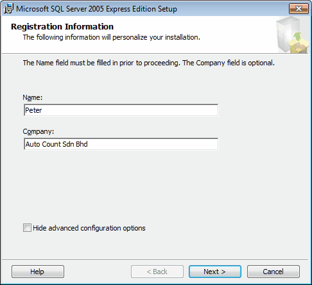Cancel the SQL Server Express setup

click(x=273, y=272)
